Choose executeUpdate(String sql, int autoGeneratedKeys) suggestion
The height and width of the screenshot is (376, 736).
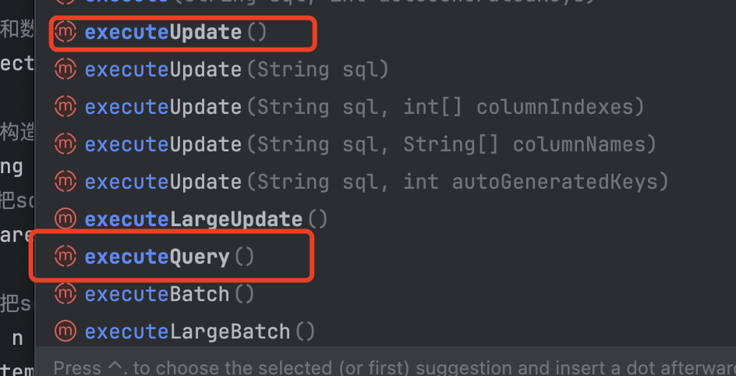385,182
